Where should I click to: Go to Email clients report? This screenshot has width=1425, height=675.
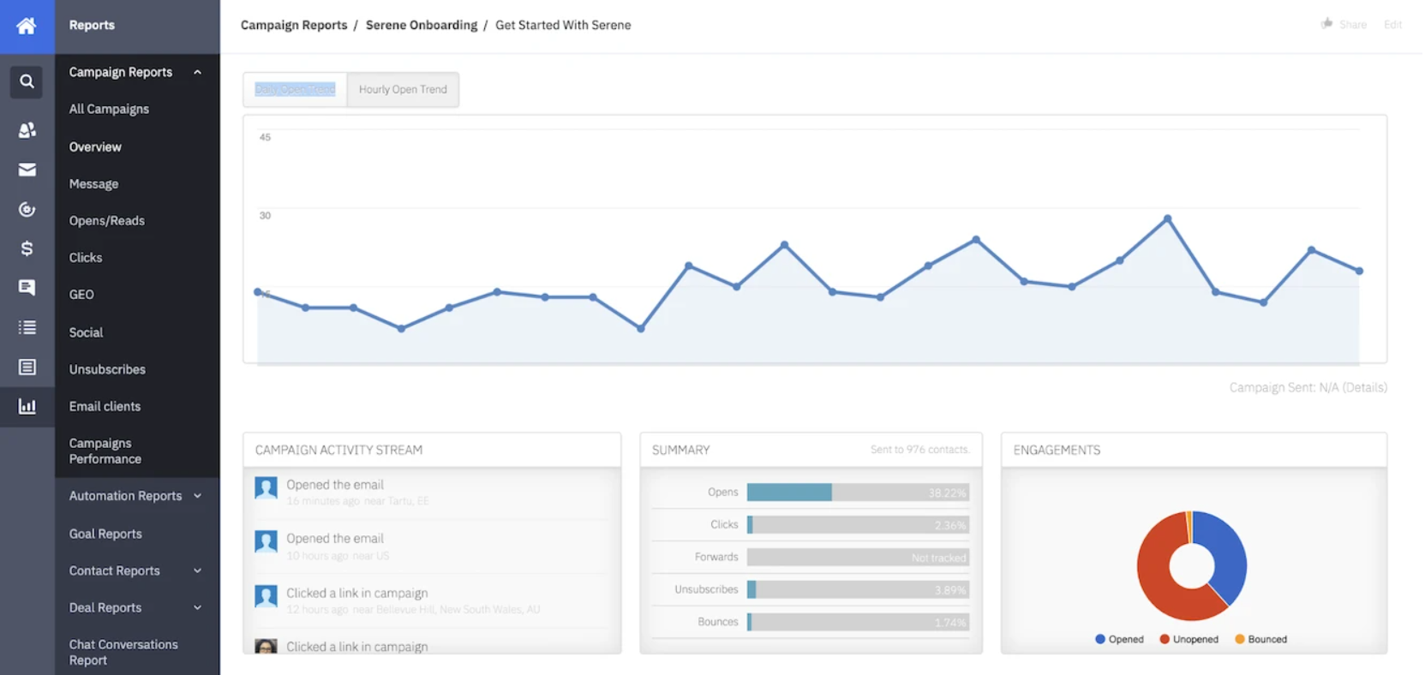[105, 406]
